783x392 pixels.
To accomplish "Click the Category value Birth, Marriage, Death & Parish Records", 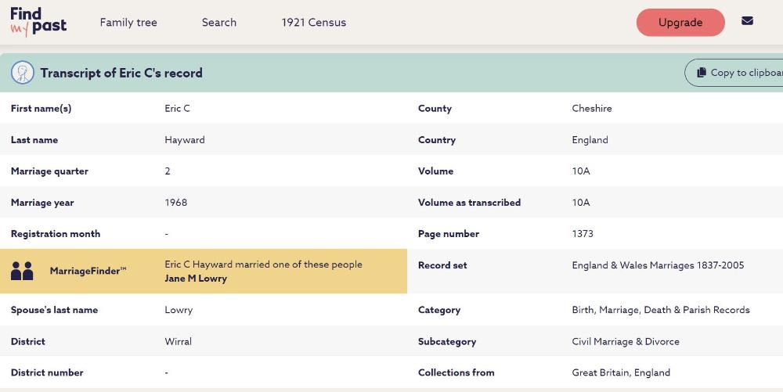I will [660, 311].
